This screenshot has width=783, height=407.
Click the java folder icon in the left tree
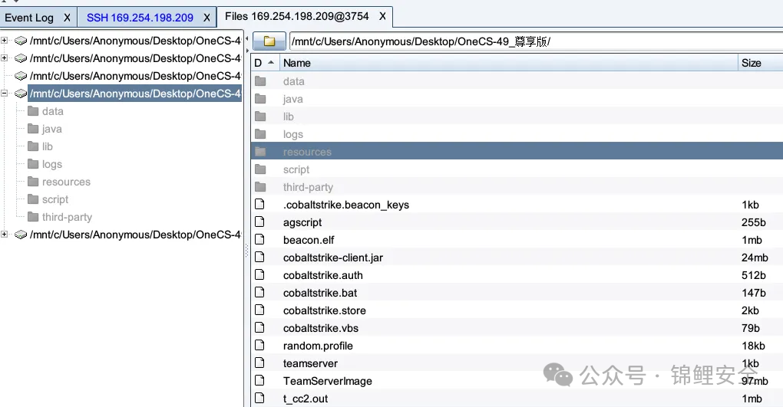33,129
